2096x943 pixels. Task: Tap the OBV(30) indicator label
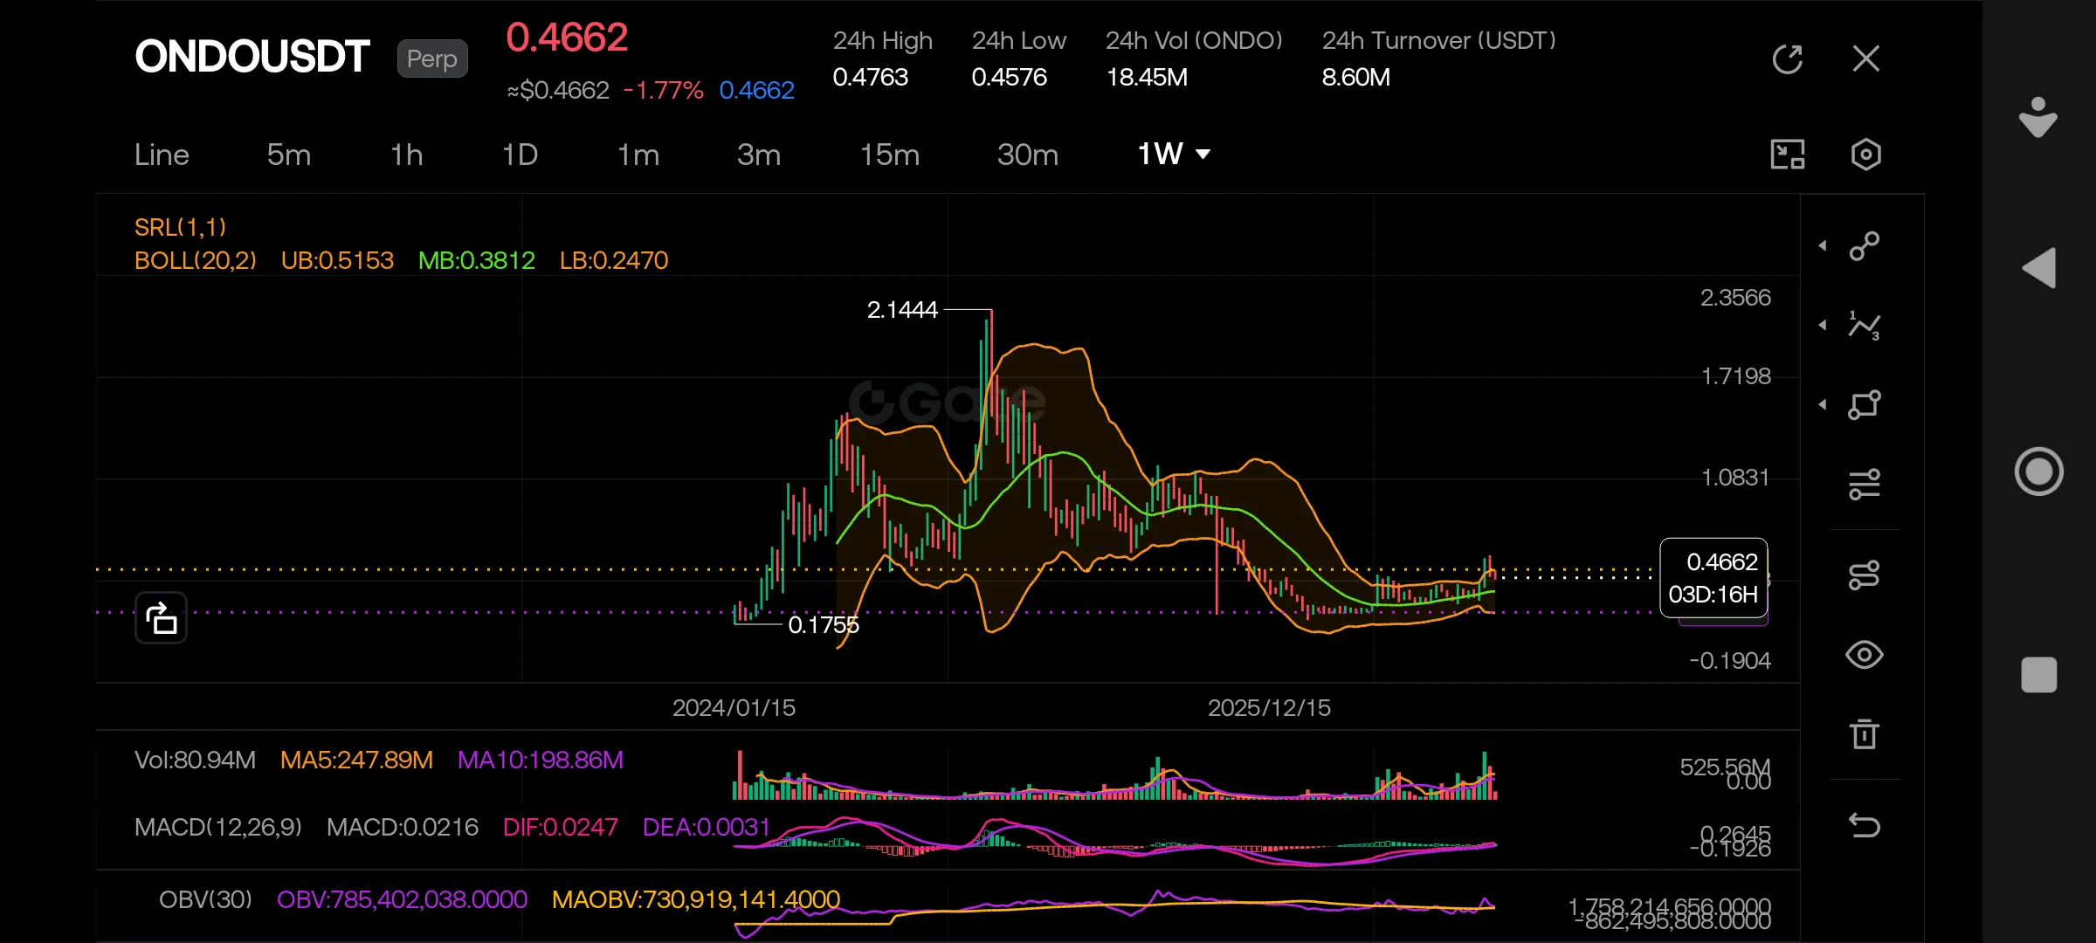205,899
